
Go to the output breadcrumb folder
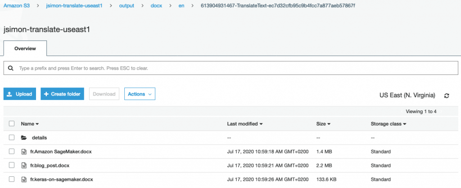pos(127,5)
